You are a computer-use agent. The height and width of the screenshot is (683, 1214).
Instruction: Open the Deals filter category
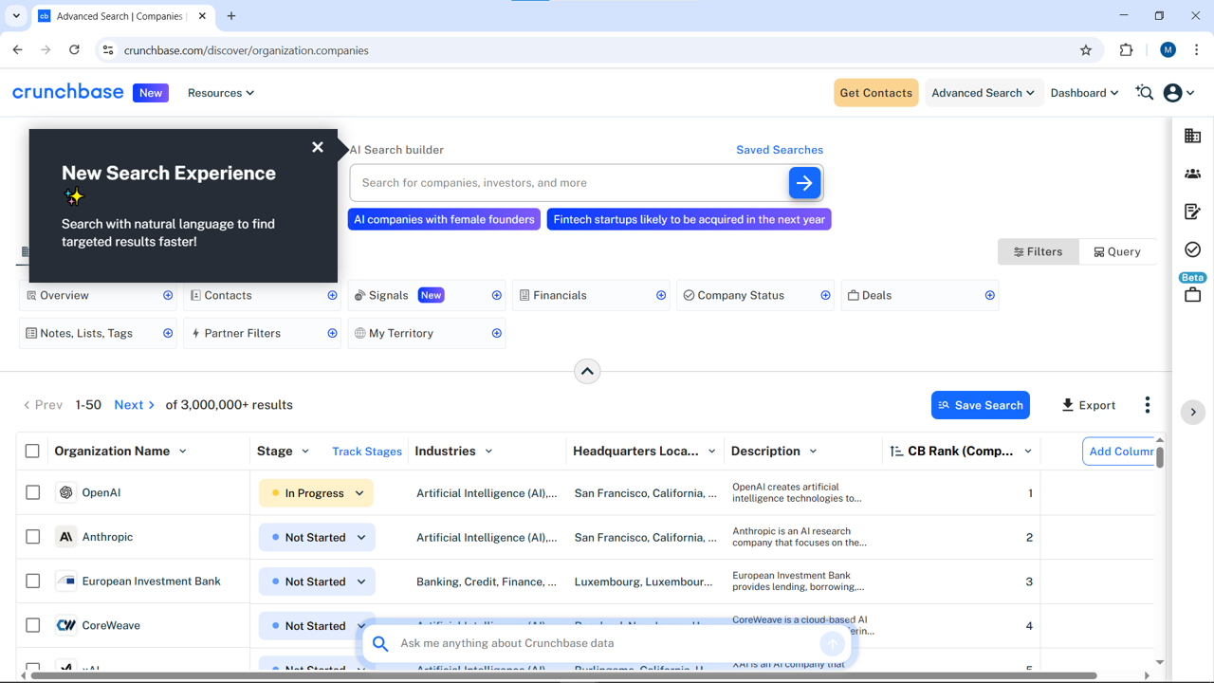point(919,296)
